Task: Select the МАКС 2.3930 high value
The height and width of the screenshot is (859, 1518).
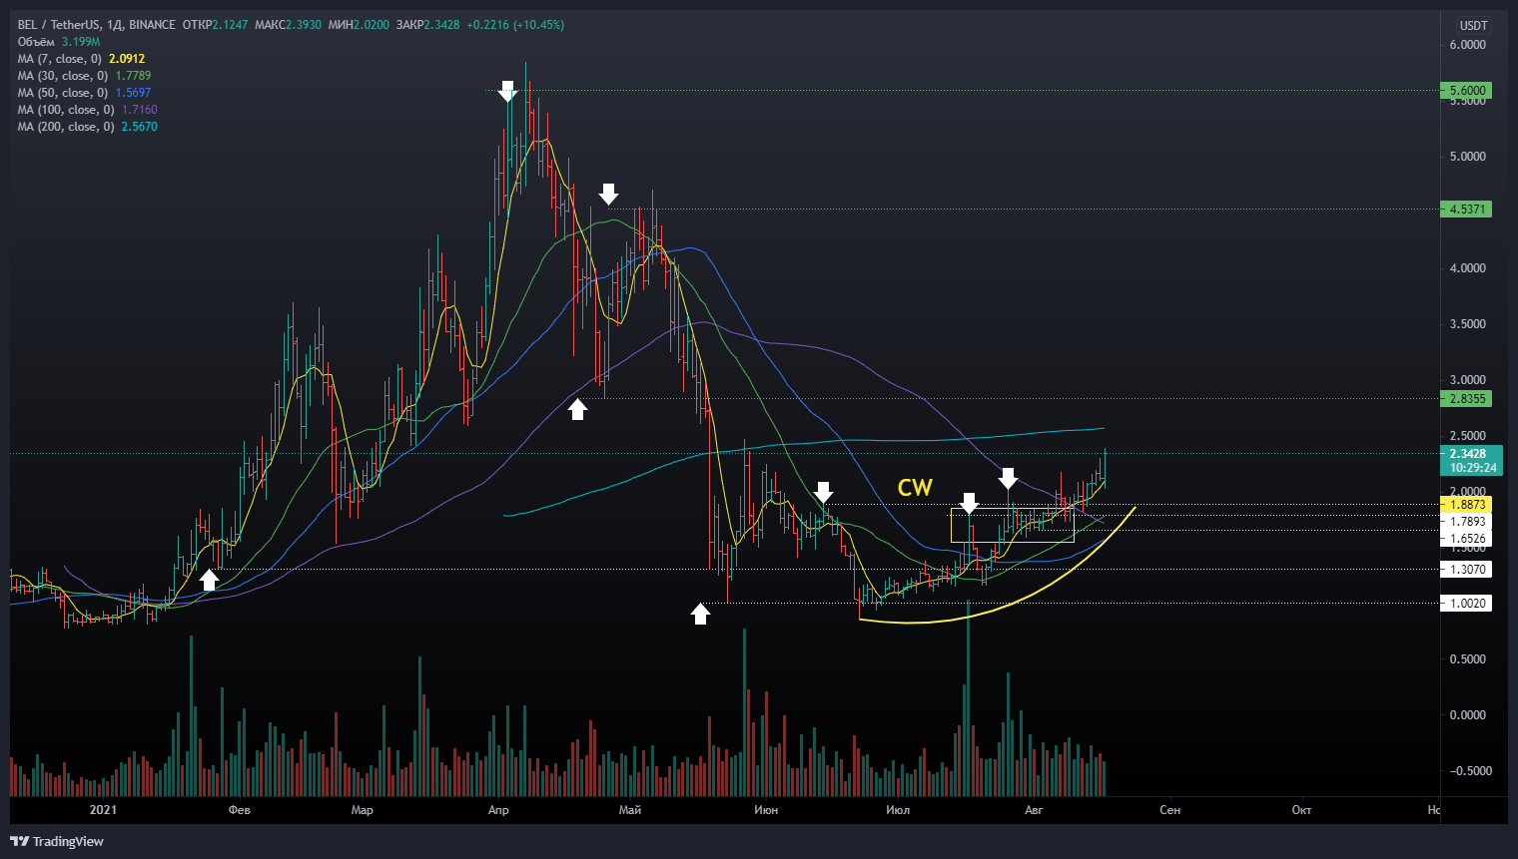Action: point(288,25)
